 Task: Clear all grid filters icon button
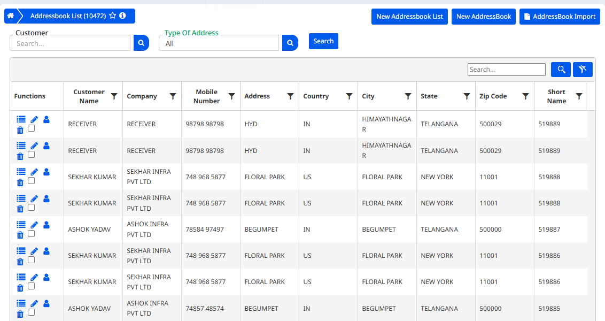[x=583, y=70]
